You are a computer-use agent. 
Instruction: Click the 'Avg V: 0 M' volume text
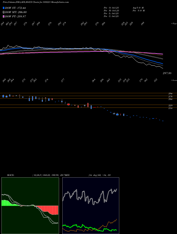(138, 7)
